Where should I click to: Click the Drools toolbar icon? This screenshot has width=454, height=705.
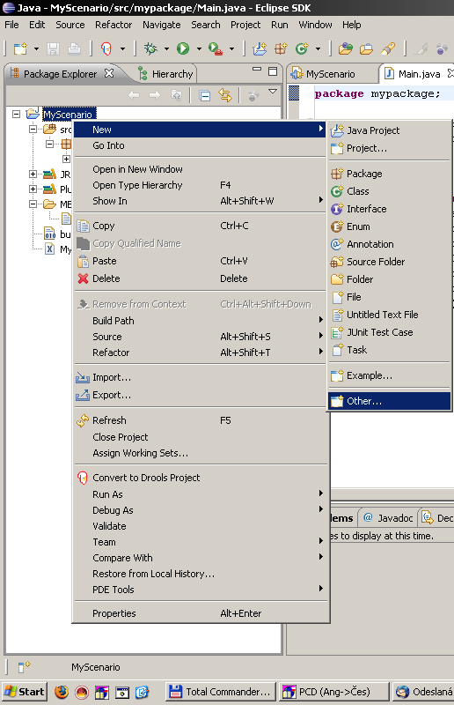click(106, 48)
